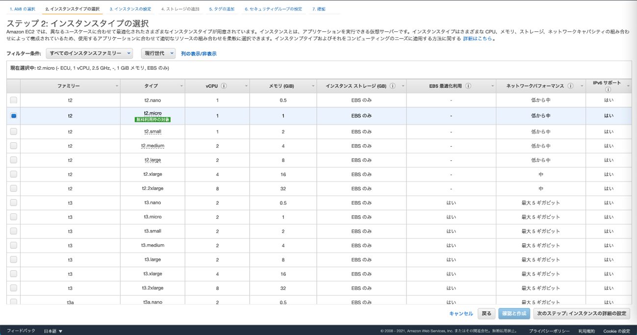The width and height of the screenshot is (637, 335).
Task: Click info icon next to EBS 最適化利用
Action: pos(468,86)
